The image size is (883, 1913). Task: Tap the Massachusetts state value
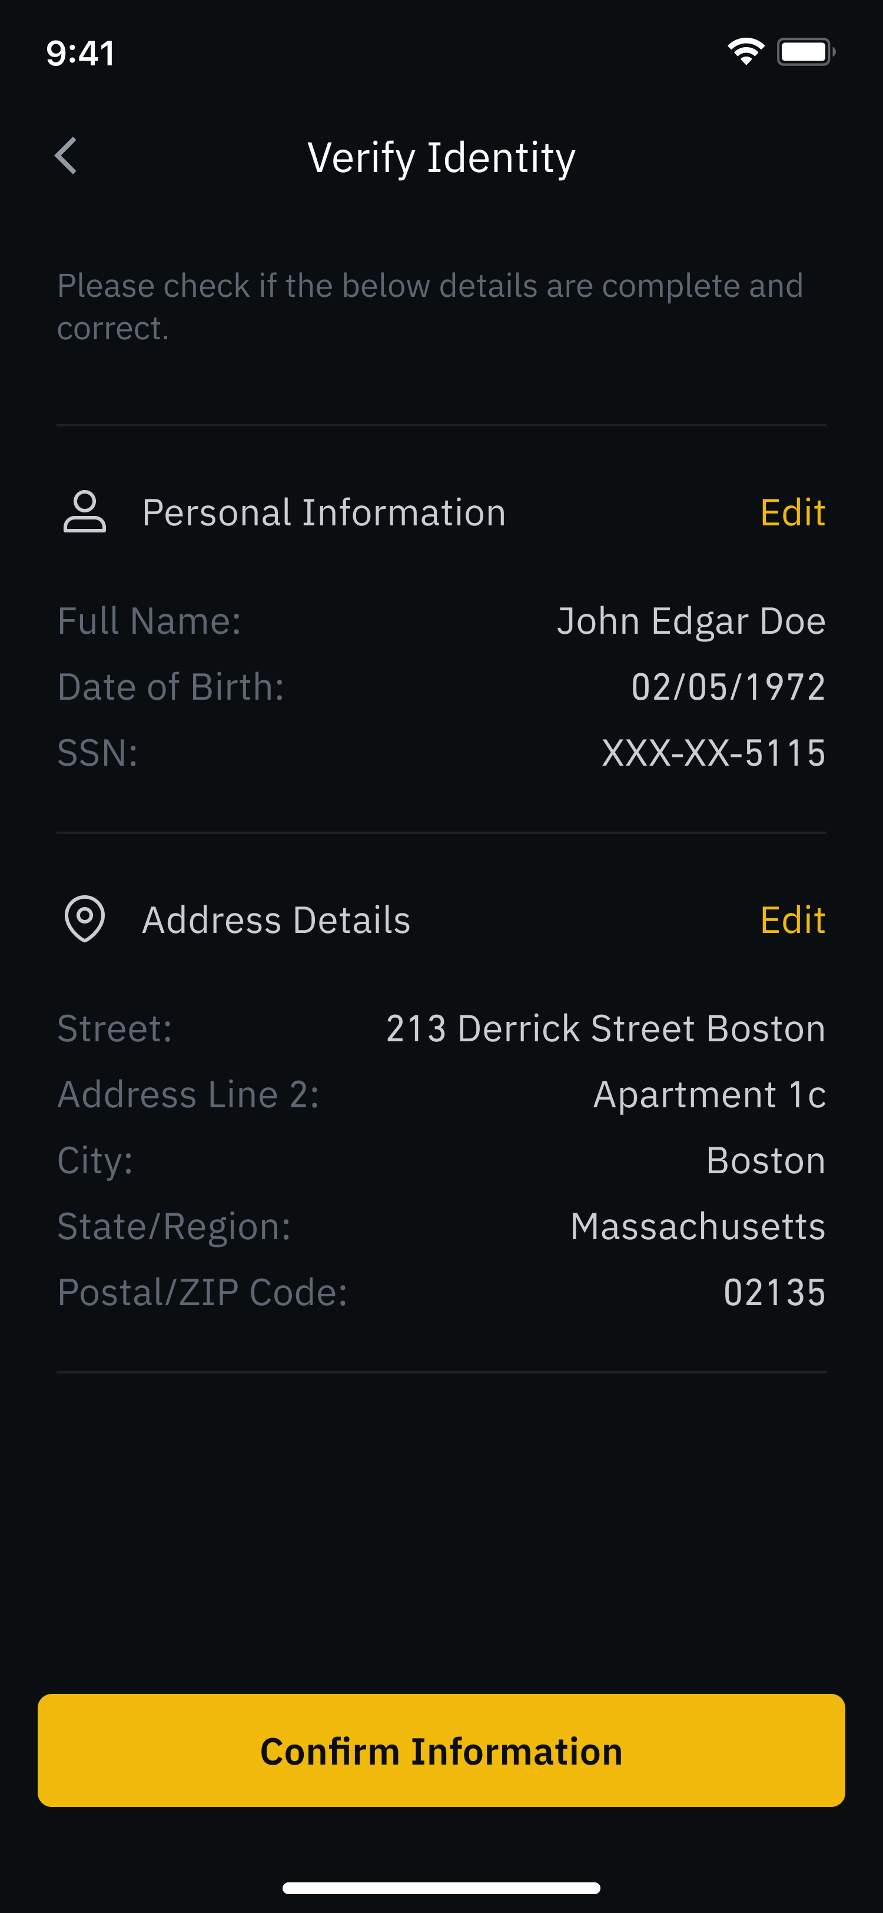point(698,1226)
